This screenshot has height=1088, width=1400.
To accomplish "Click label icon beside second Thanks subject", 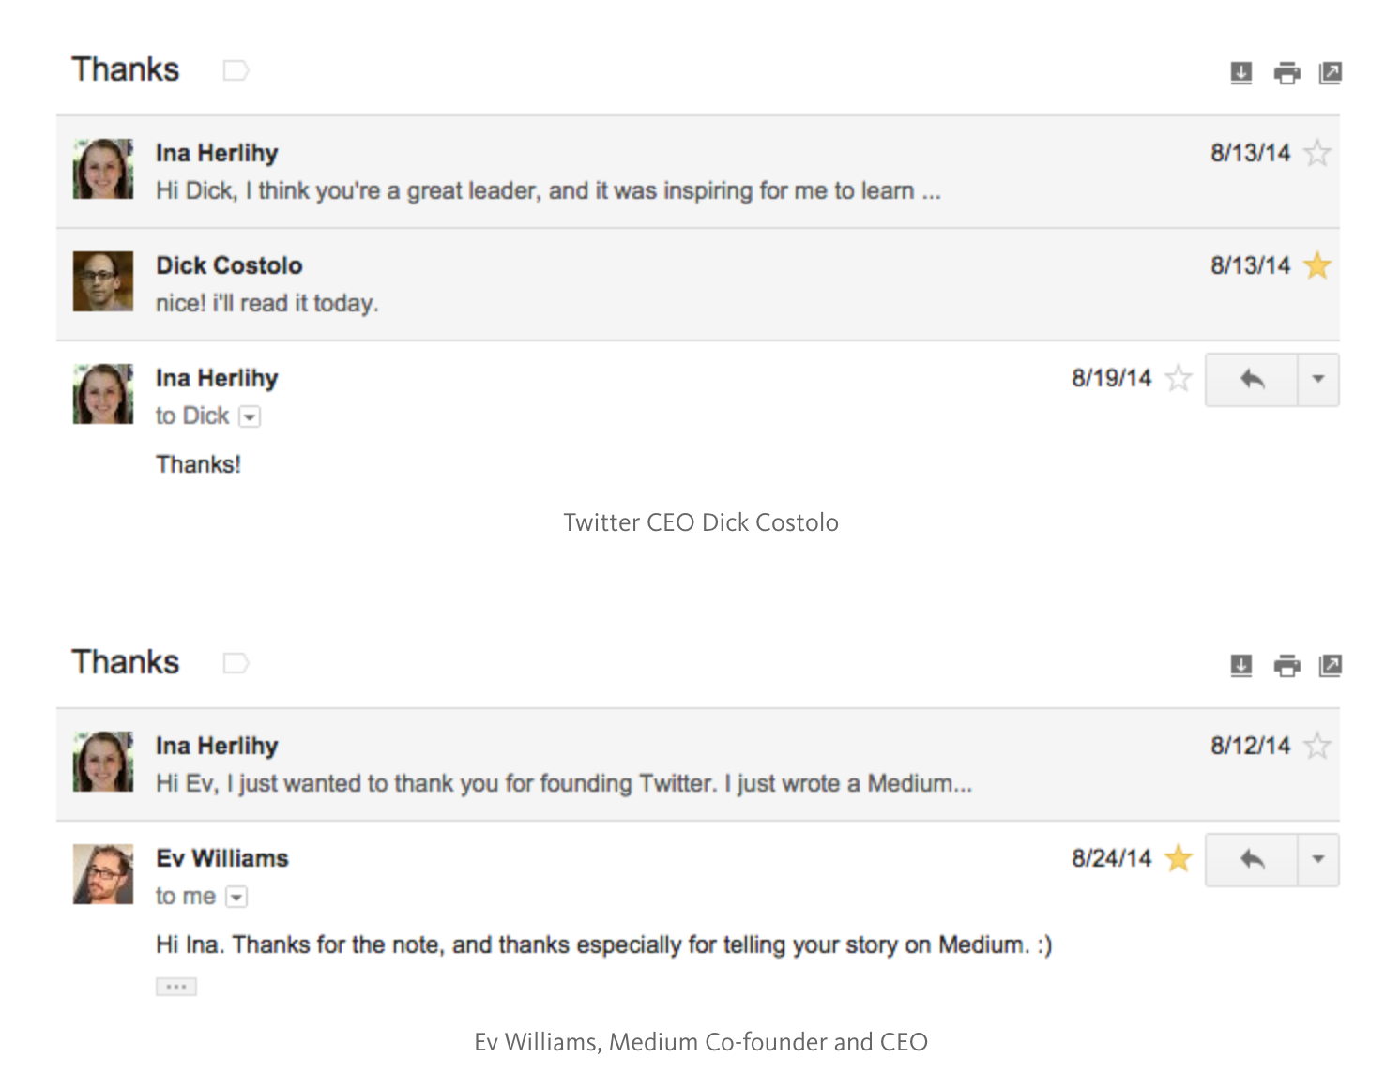I will (236, 663).
